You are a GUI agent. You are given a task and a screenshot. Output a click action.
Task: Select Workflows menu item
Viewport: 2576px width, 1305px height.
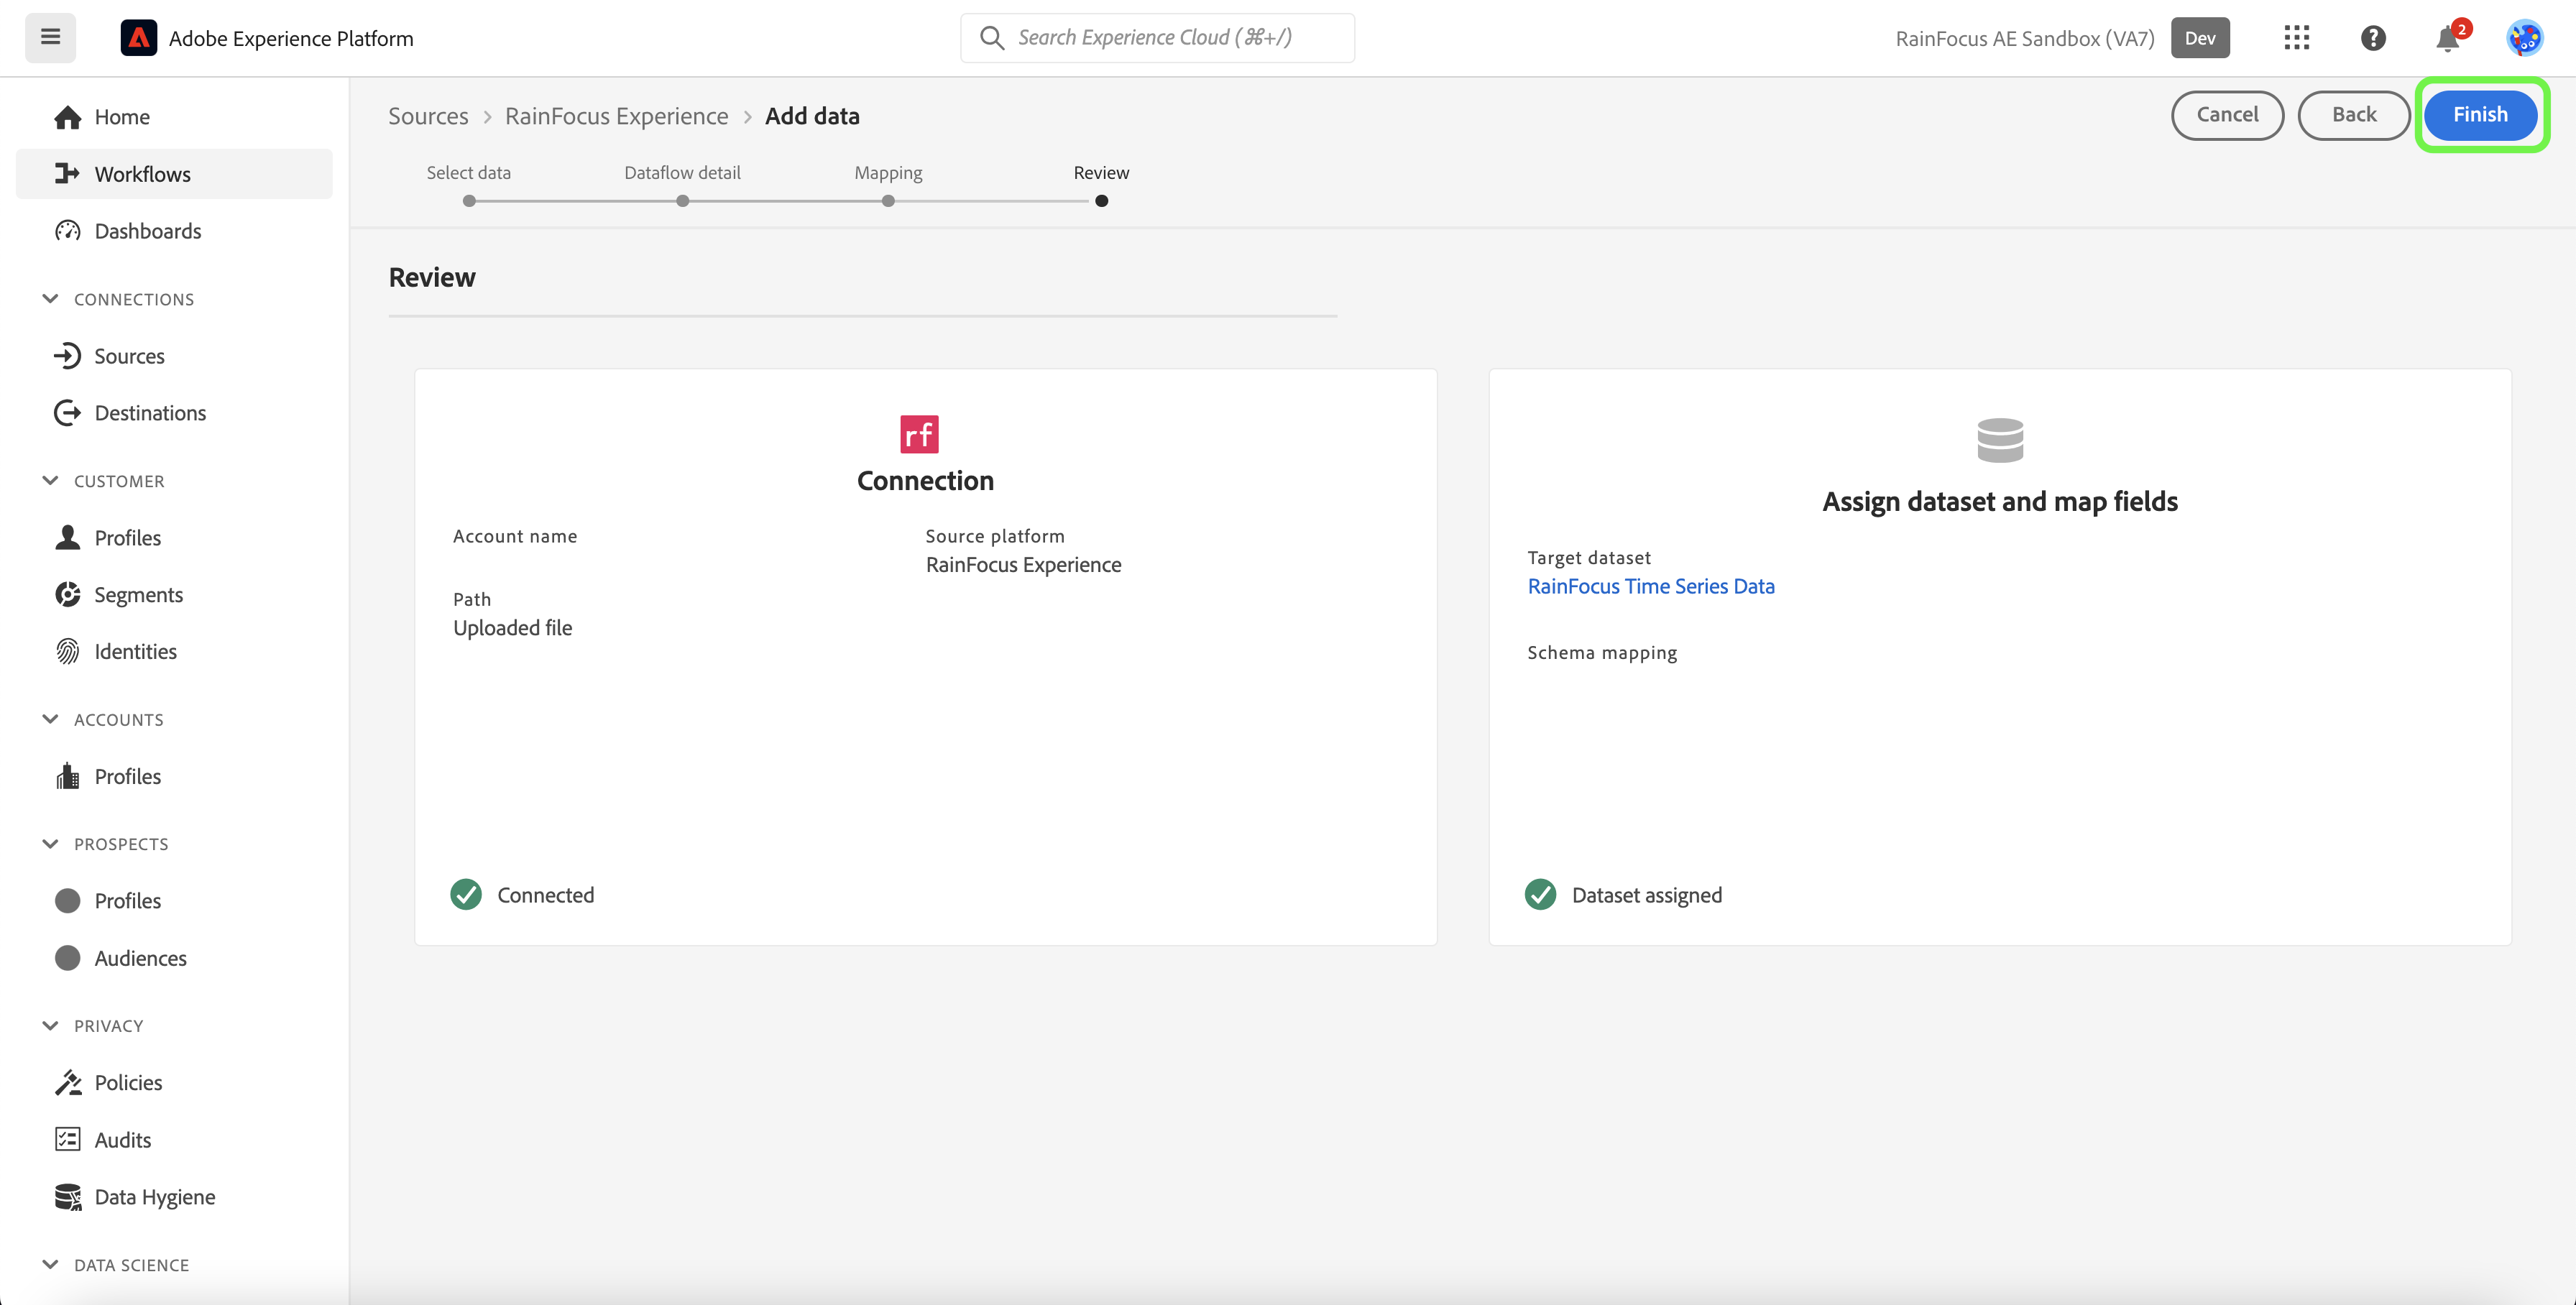[142, 174]
